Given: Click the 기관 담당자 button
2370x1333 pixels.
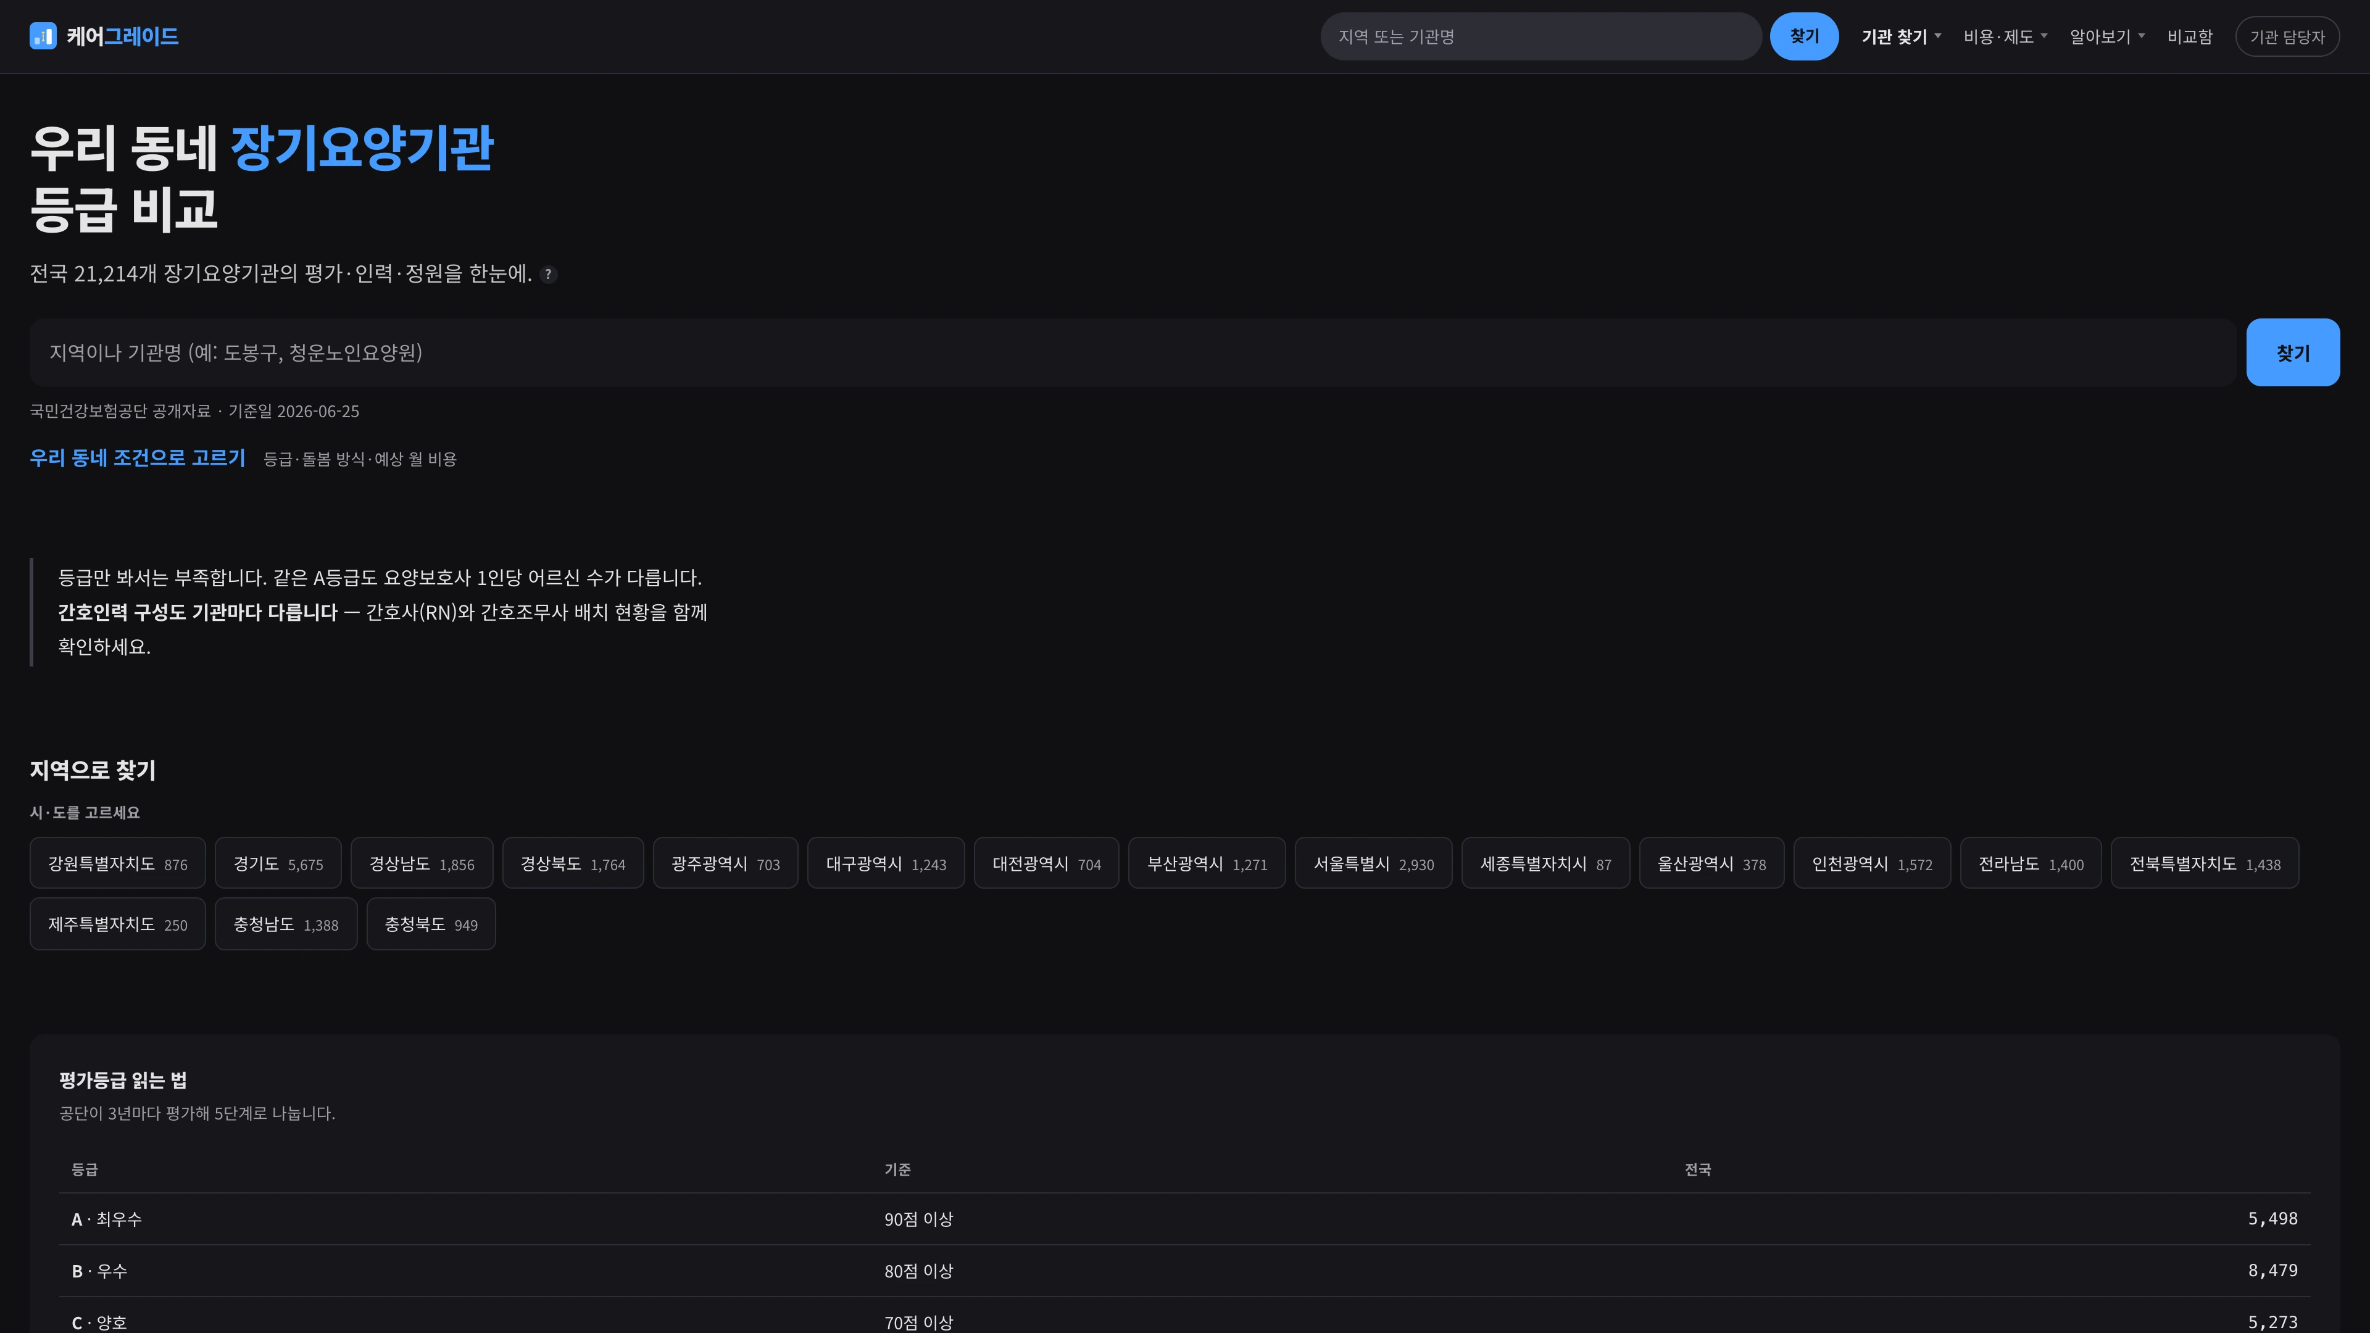Looking at the screenshot, I should [x=2287, y=37].
